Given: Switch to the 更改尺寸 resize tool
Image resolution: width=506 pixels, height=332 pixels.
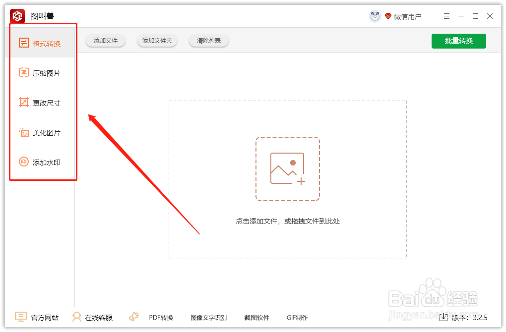Looking at the screenshot, I should 42,103.
